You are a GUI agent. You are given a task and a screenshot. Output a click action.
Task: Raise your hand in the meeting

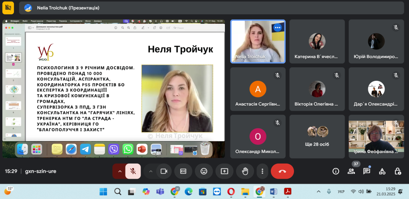pos(245,171)
